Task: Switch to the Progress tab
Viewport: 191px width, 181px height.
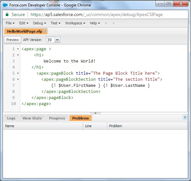Action: coord(57,118)
